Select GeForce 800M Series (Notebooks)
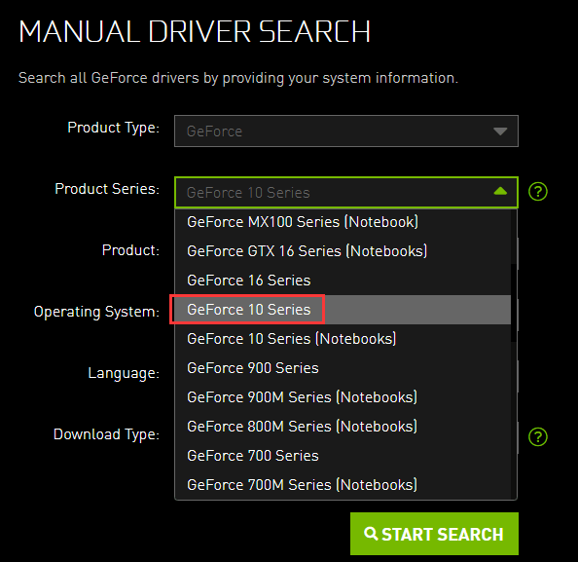 click(x=343, y=427)
